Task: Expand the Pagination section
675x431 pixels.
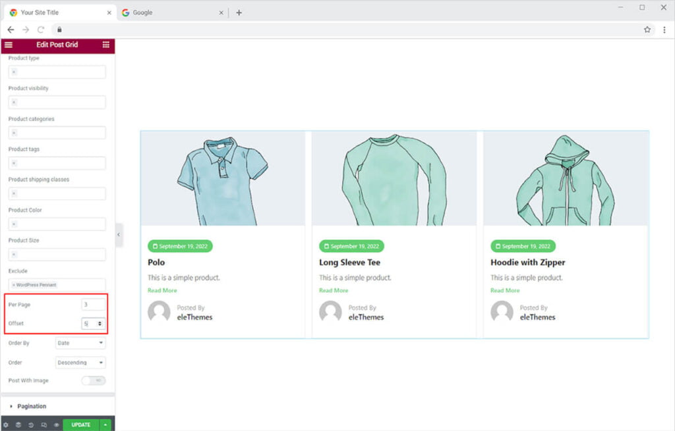Action: [x=32, y=406]
